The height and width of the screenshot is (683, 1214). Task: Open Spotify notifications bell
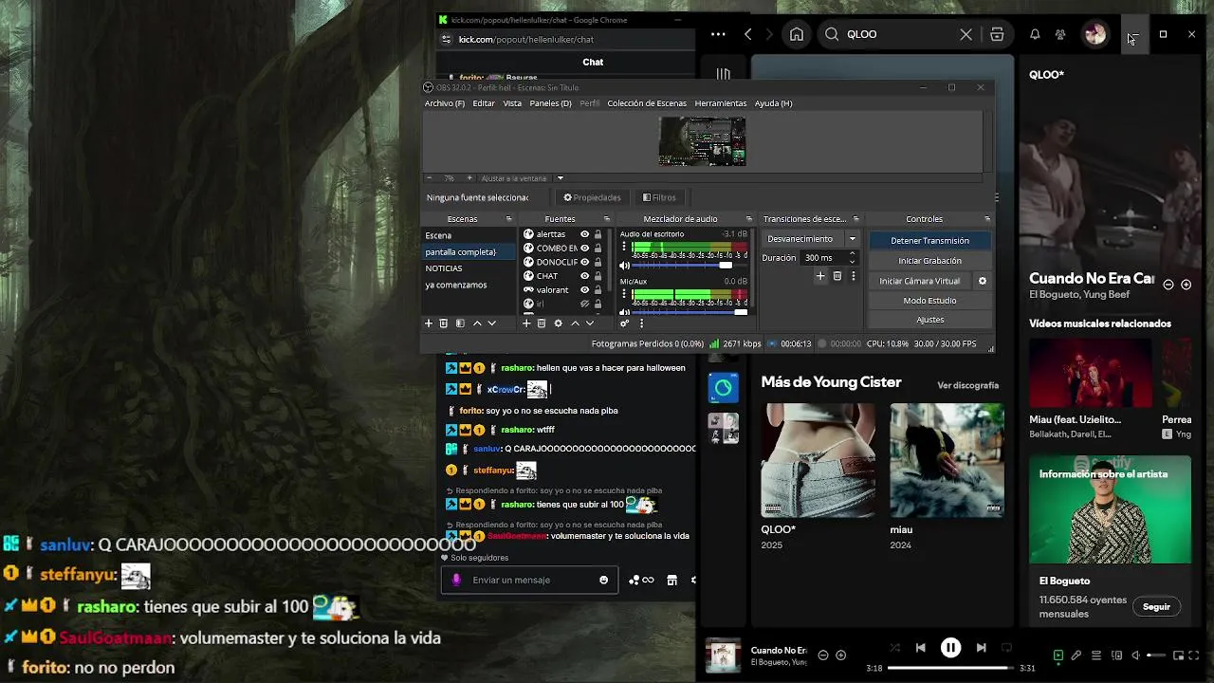click(1035, 34)
